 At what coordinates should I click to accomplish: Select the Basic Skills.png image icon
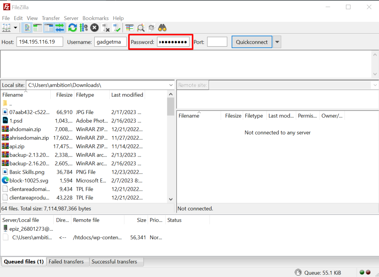(5, 172)
